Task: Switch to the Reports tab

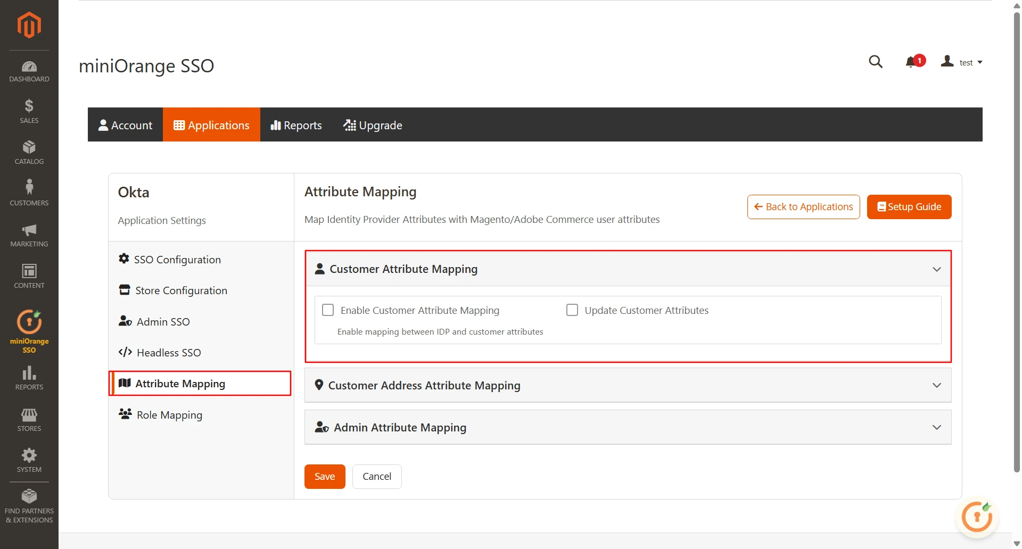Action: (296, 125)
